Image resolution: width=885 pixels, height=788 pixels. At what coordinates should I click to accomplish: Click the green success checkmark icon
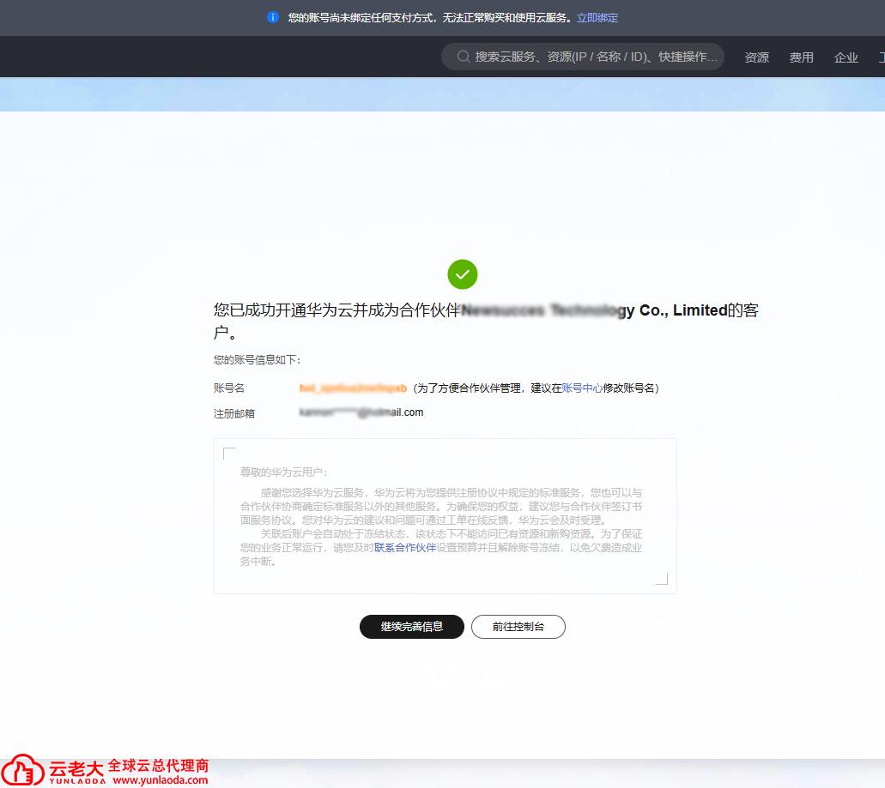(463, 274)
